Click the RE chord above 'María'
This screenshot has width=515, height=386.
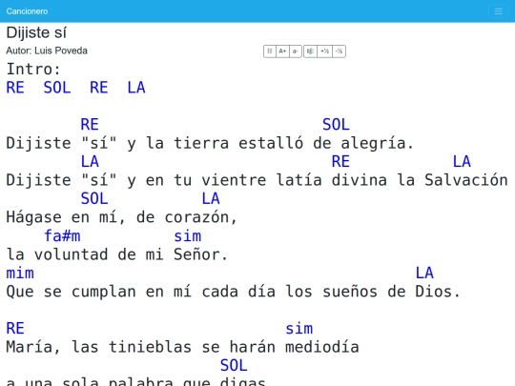click(x=15, y=329)
